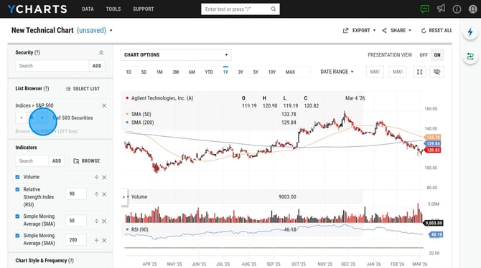Select the 1D time range
This screenshot has height=268, width=481.
(129, 72)
